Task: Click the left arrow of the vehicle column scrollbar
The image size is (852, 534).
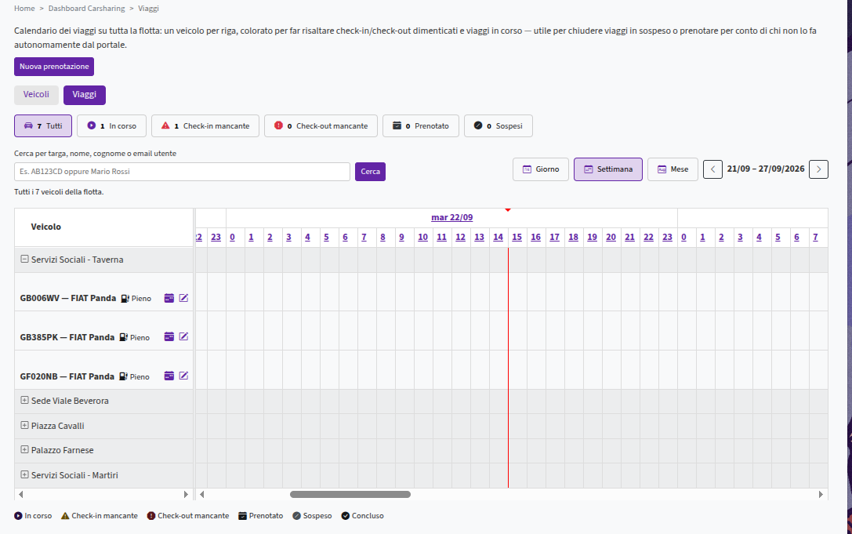Action: tap(20, 494)
